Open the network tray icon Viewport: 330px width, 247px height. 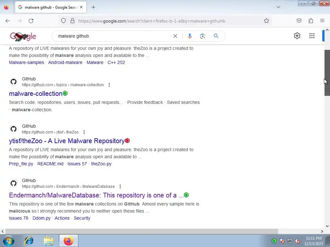click(x=290, y=241)
